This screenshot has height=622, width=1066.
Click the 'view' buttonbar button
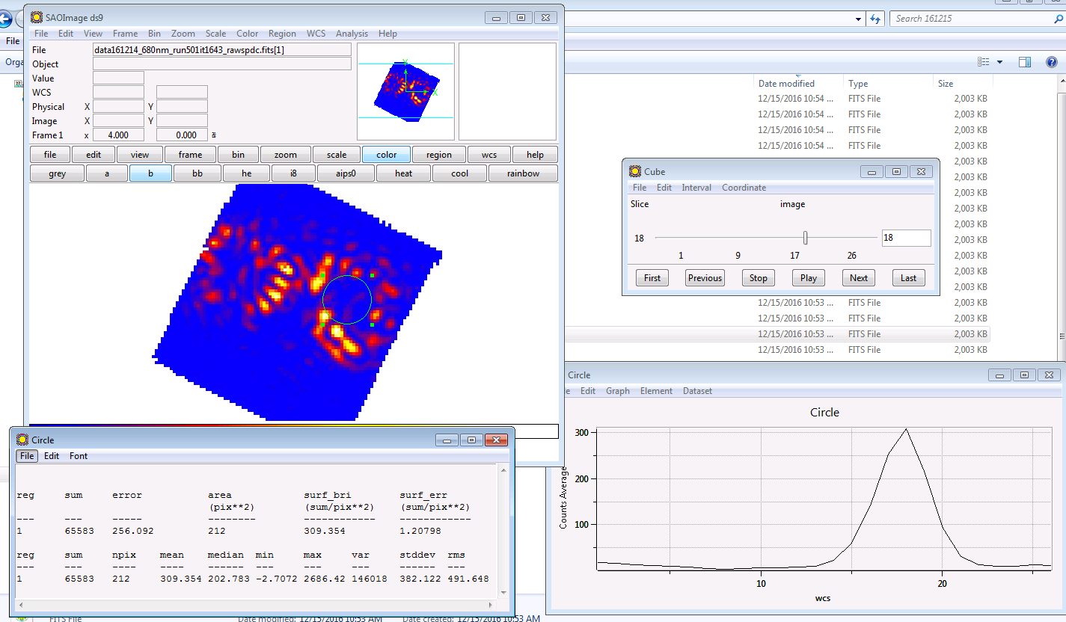point(139,155)
